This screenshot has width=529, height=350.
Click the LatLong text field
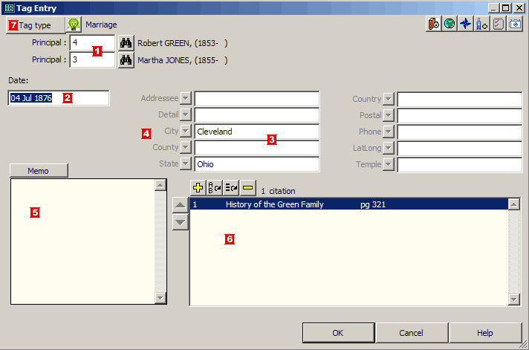coord(459,149)
